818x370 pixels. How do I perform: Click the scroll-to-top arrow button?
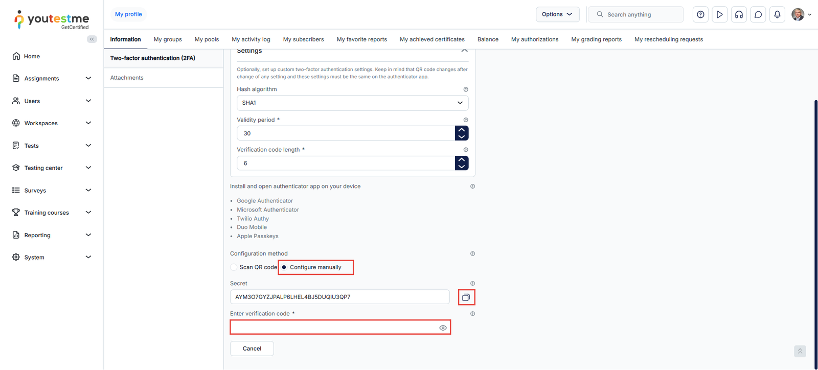(800, 351)
